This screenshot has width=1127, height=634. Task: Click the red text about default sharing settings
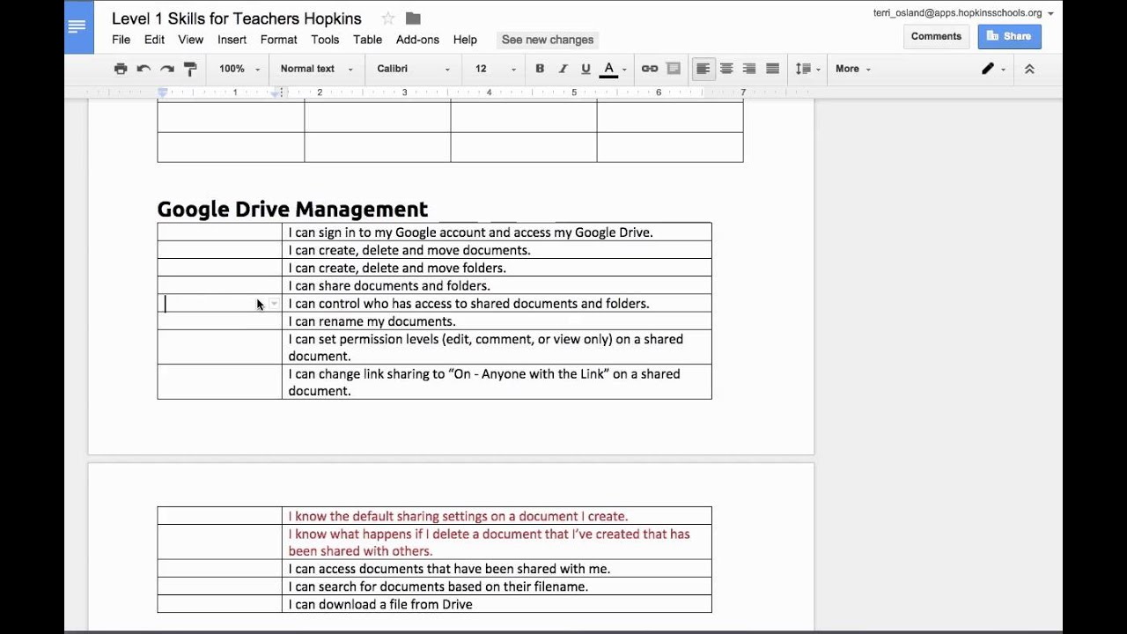(x=458, y=516)
